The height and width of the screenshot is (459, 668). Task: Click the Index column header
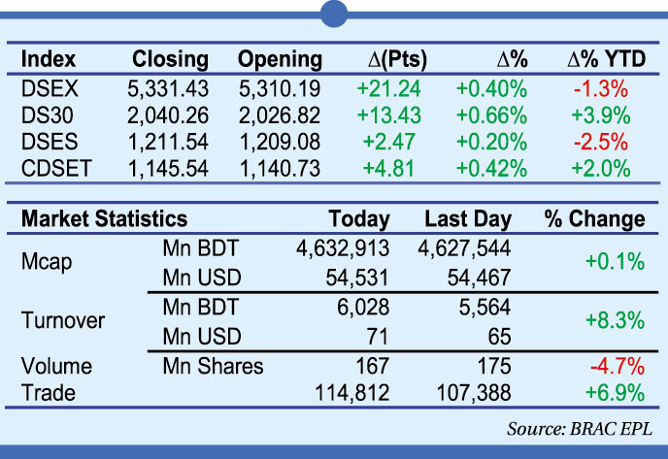coord(49,59)
